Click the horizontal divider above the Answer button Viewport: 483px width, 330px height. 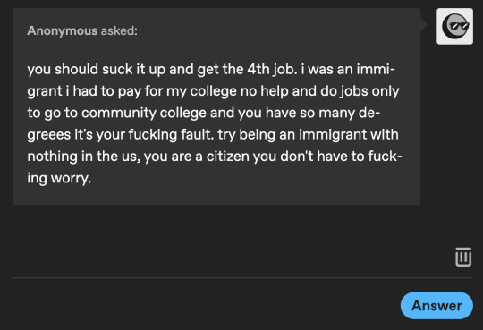[x=242, y=277]
